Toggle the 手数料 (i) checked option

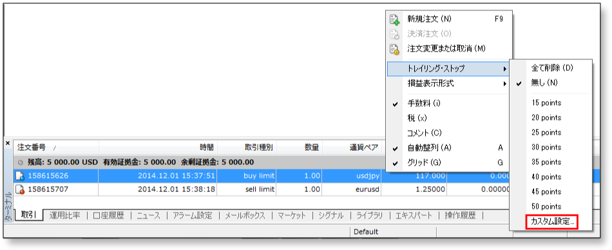pos(448,104)
